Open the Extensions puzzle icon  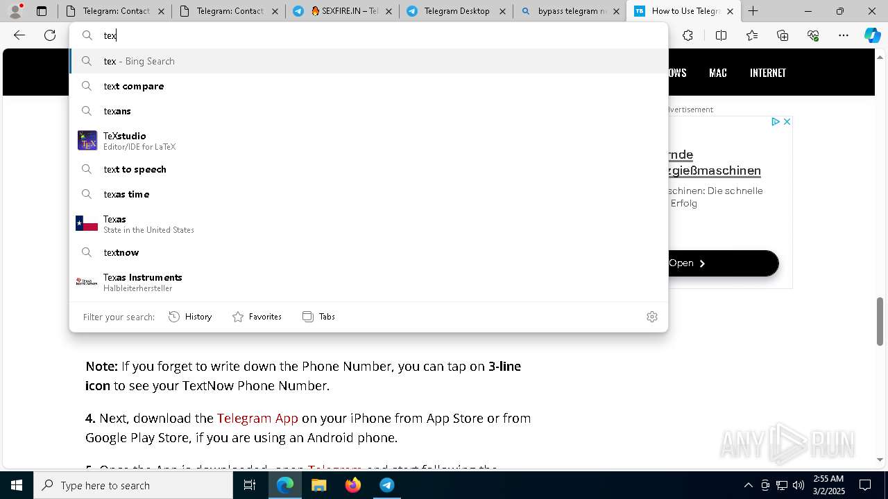[688, 35]
